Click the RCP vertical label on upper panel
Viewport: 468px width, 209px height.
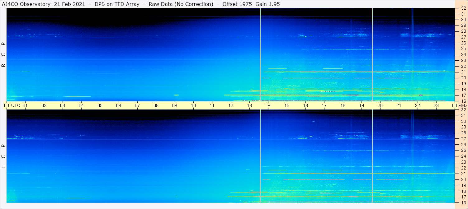[x=3, y=55]
